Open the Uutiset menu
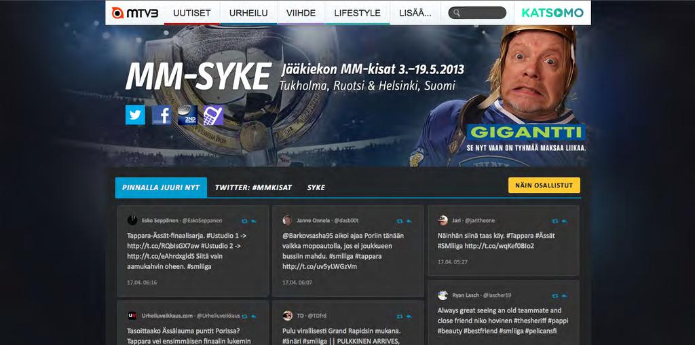Image resolution: width=695 pixels, height=345 pixels. [x=192, y=13]
